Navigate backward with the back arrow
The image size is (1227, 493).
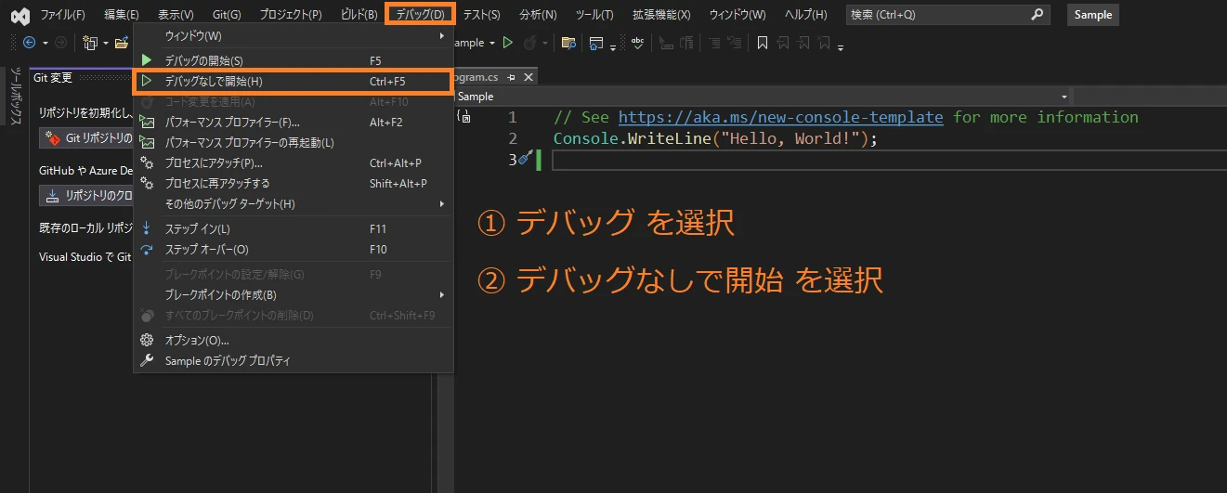tap(29, 43)
